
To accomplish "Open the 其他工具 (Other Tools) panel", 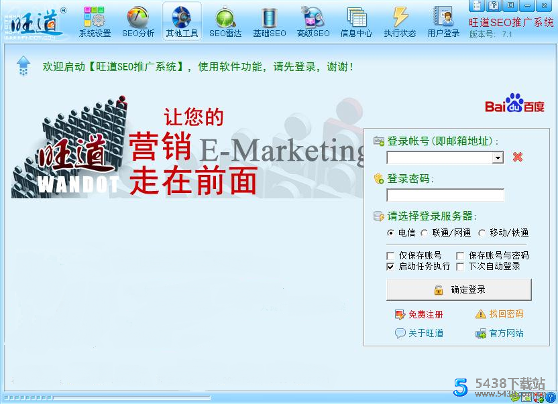I will click(182, 20).
